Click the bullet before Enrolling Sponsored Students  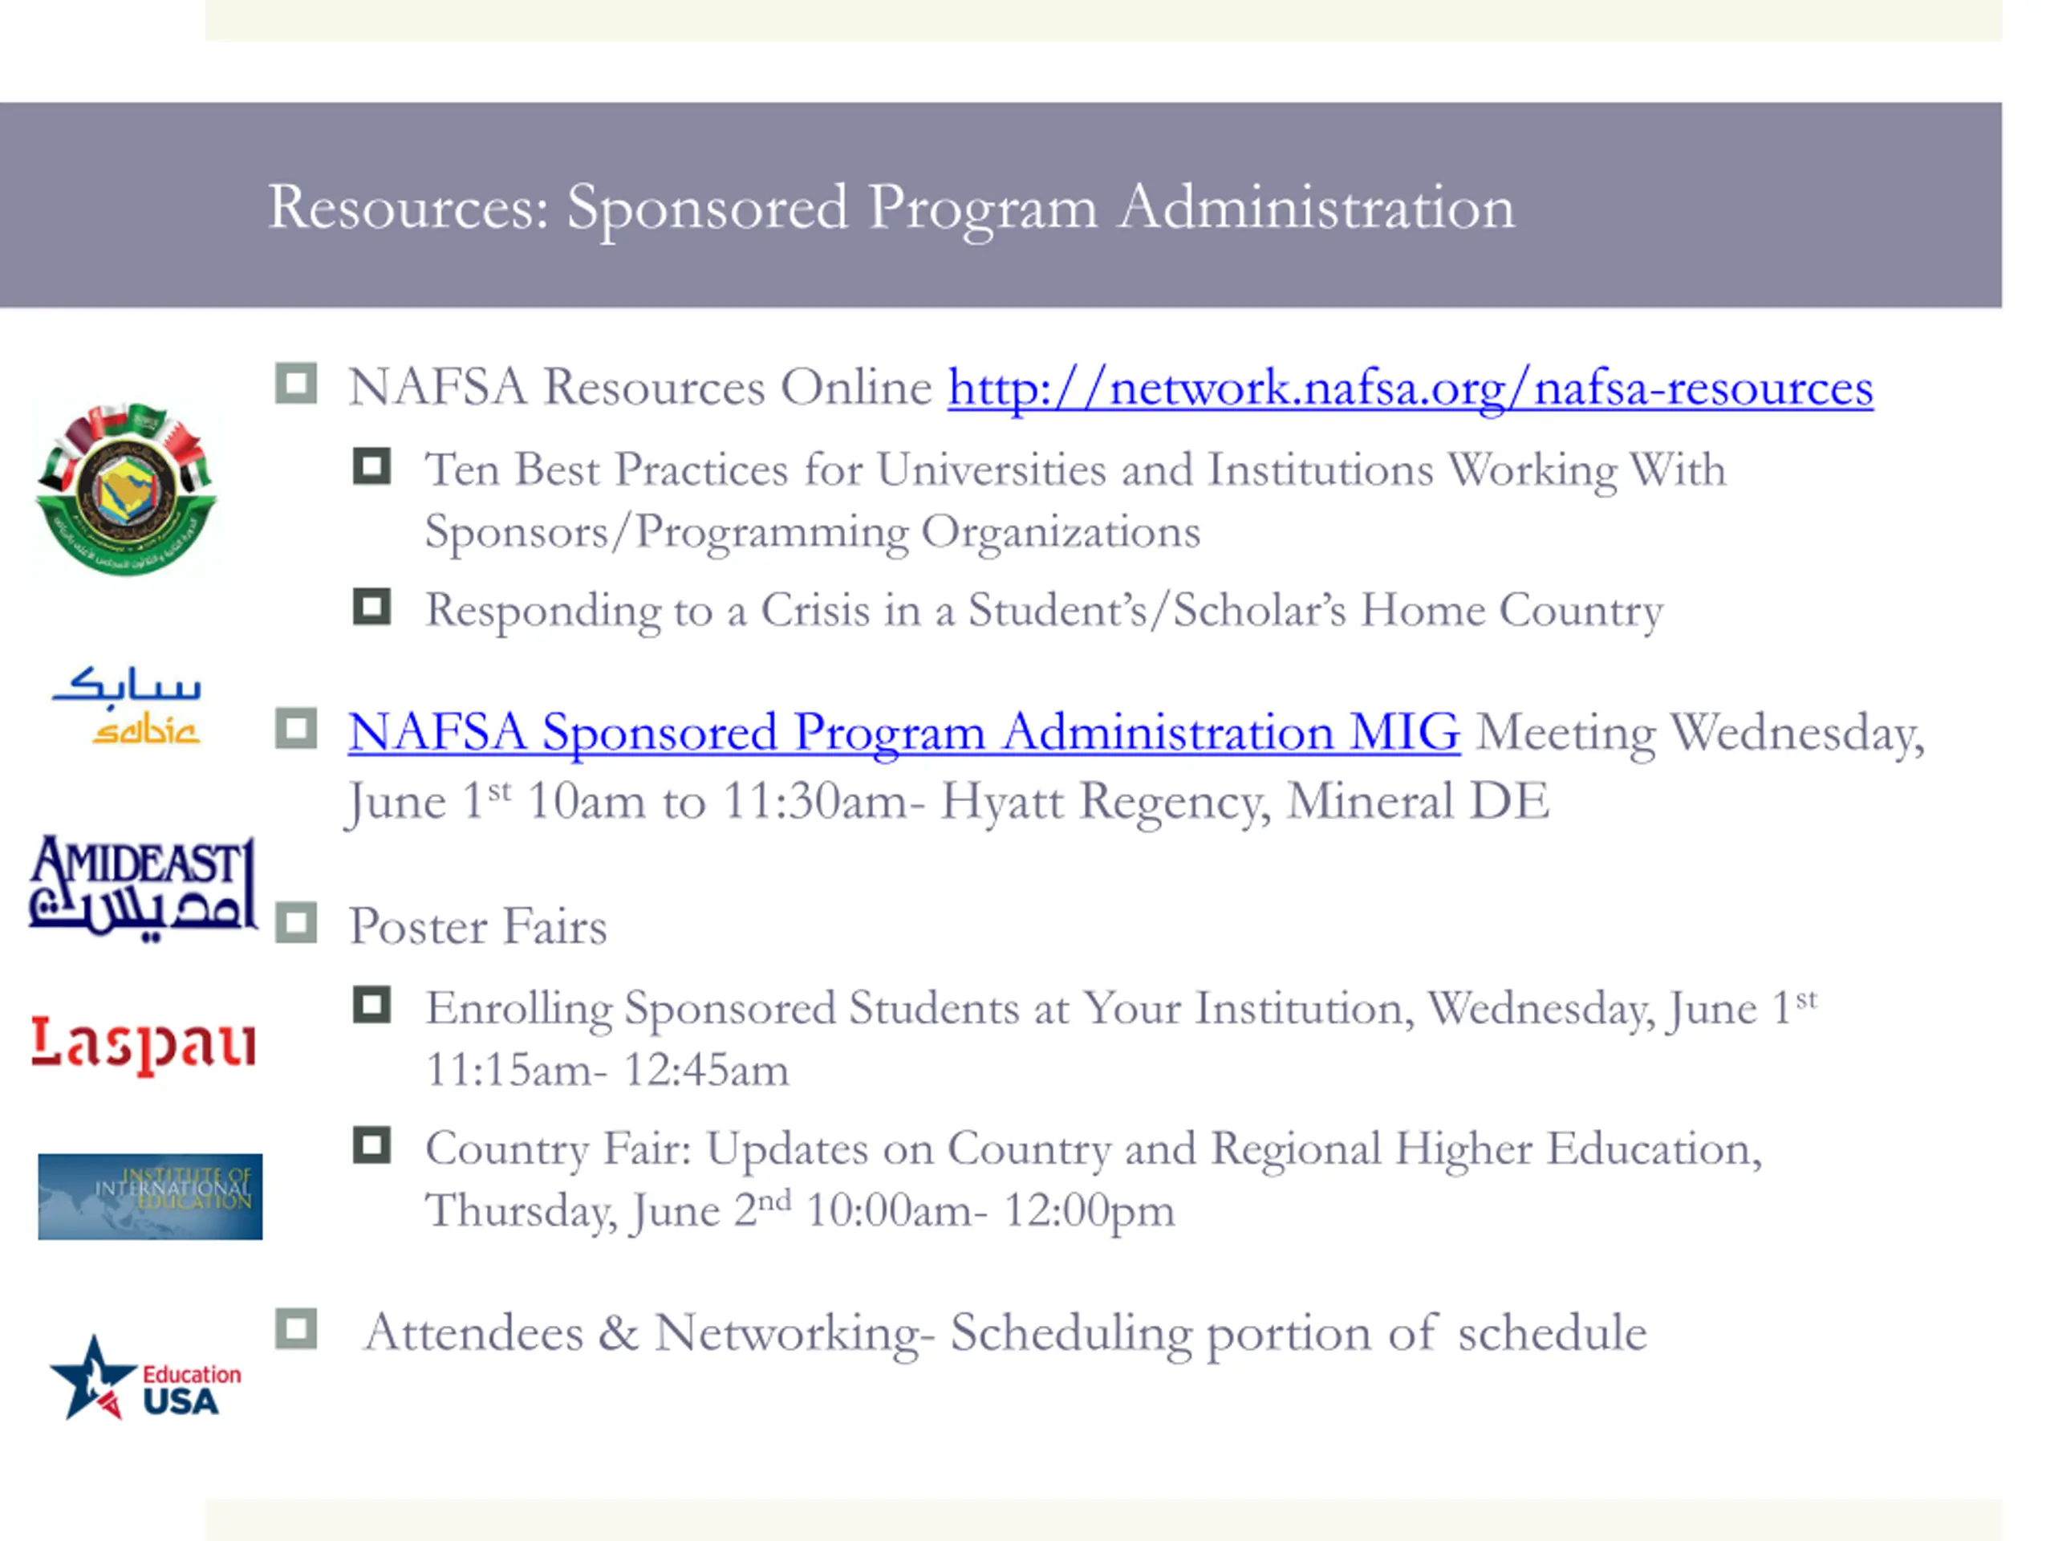pyautogui.click(x=371, y=1005)
